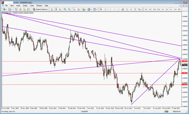Screen dimensions: 189x114
Task: Expand the Indicators dropdown arrow
Action: (86, 9)
